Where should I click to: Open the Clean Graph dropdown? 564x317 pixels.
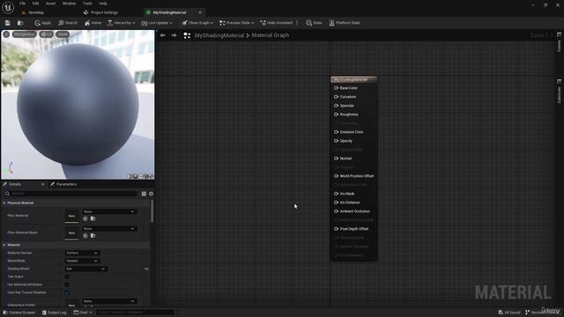point(197,23)
